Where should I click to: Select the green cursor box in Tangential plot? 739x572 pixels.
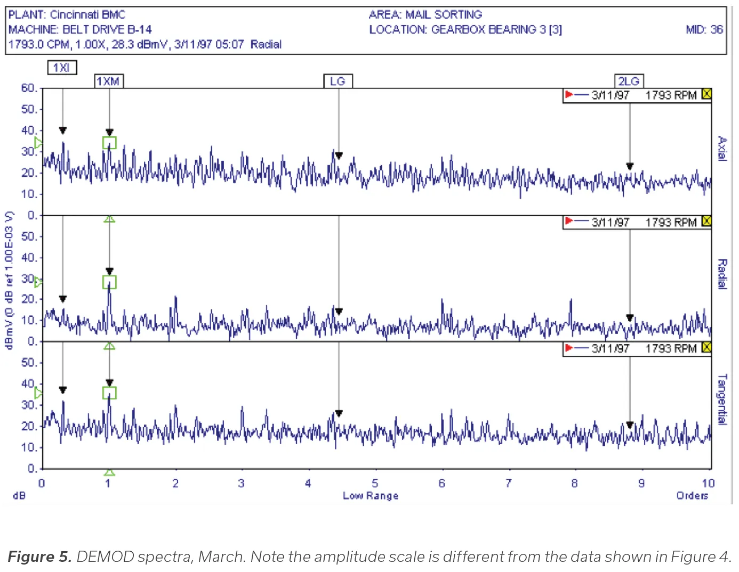tap(109, 393)
